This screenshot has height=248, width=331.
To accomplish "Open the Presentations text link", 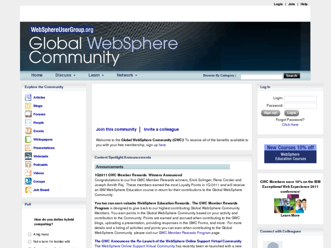I will 44,148.
